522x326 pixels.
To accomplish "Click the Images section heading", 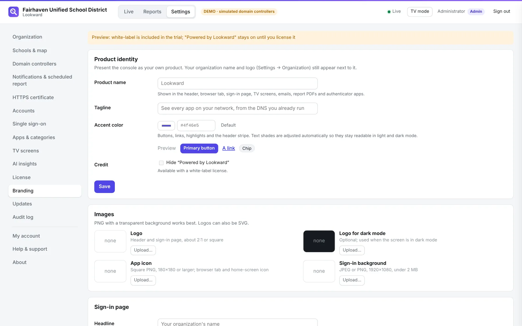I will [104, 214].
